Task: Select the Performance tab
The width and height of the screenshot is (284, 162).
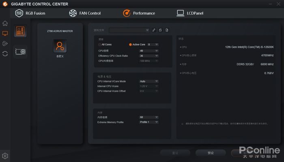Action: (139, 13)
